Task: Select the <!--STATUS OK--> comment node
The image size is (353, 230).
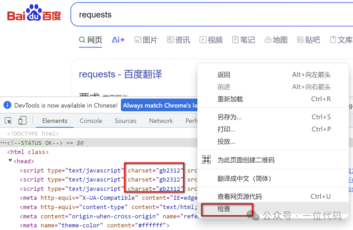Action: click(x=35, y=143)
